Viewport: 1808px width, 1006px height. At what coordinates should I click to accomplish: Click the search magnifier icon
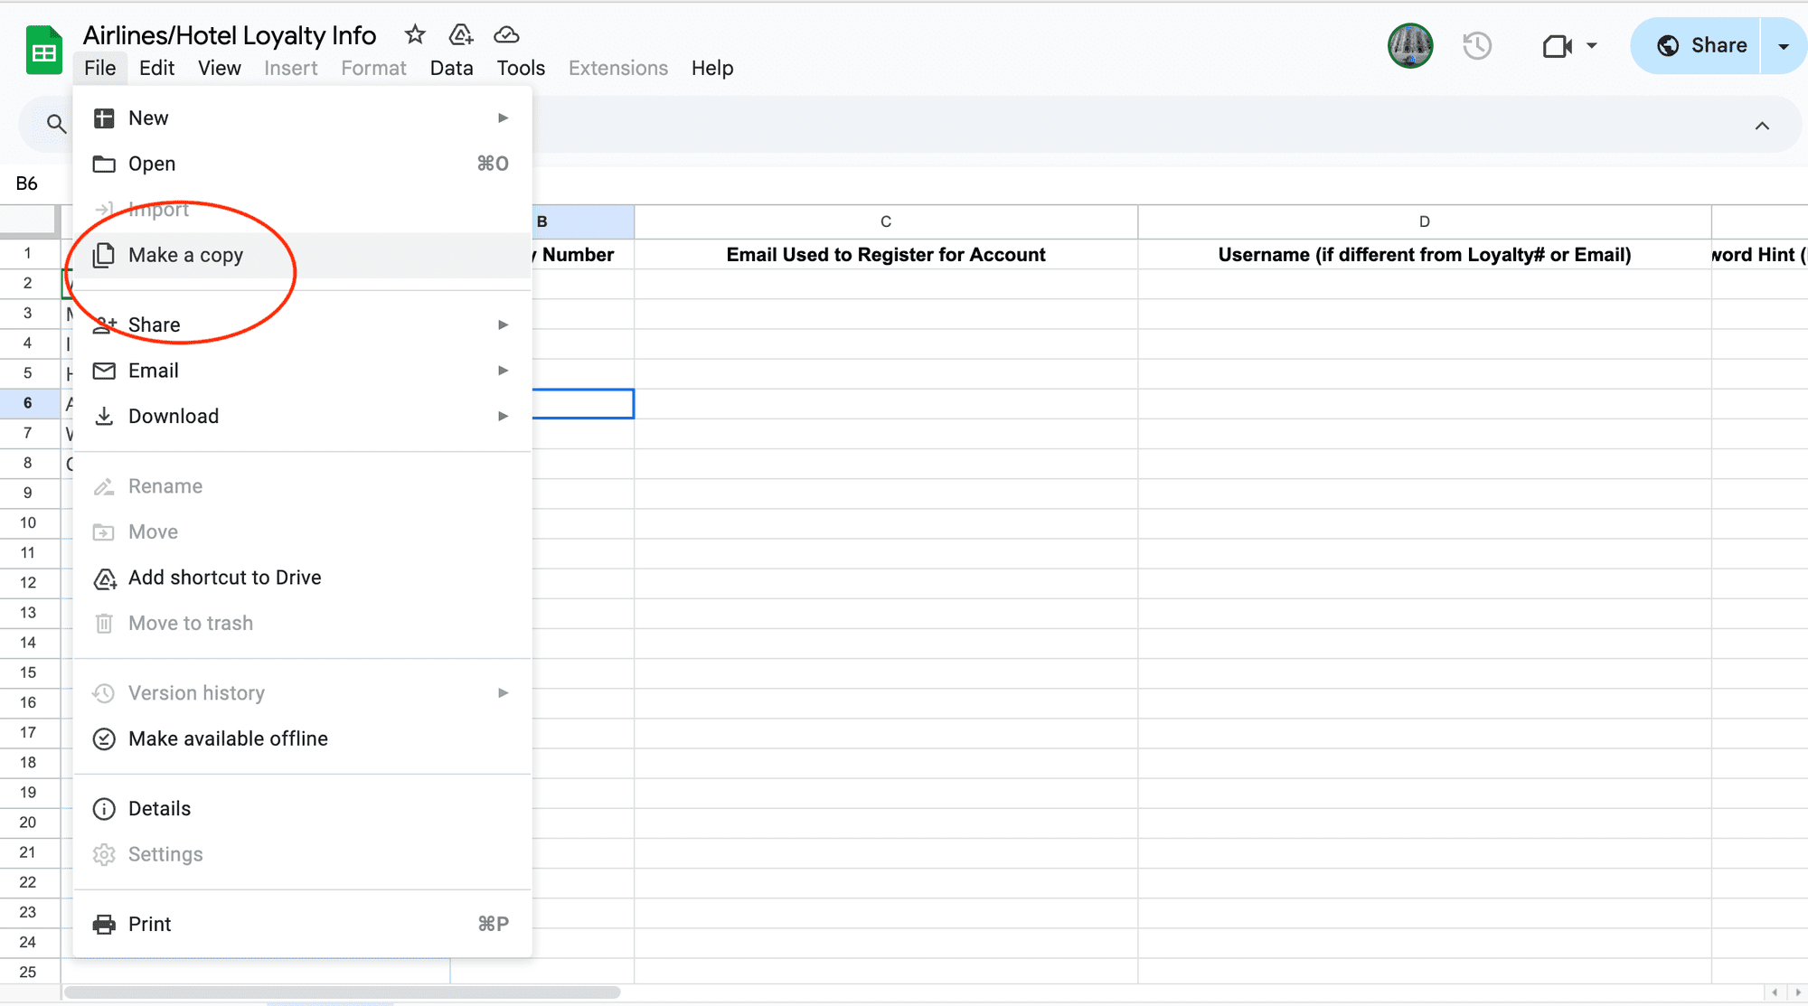[x=56, y=124]
